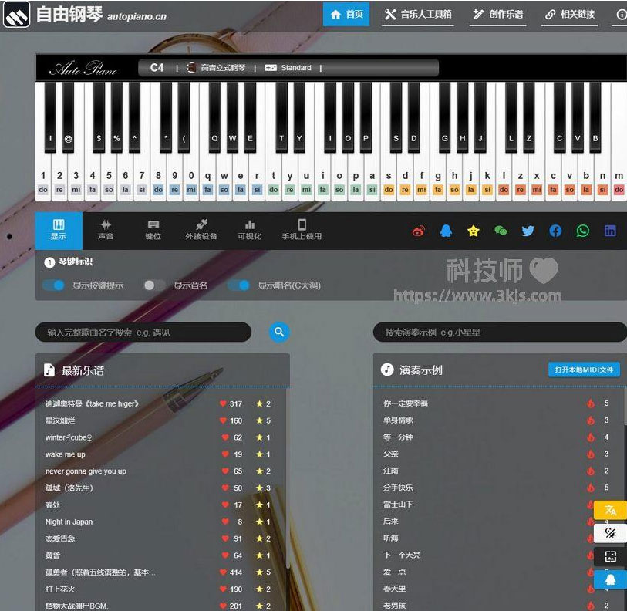Share the page on Twitter
Image resolution: width=627 pixels, height=611 pixels.
pyautogui.click(x=528, y=231)
